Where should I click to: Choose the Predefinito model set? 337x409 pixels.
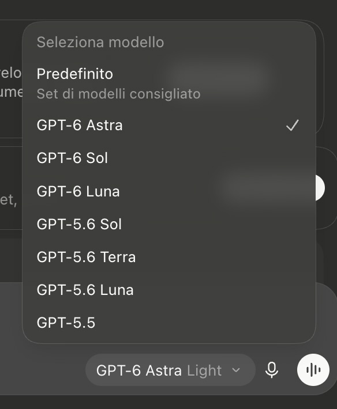[x=169, y=84]
